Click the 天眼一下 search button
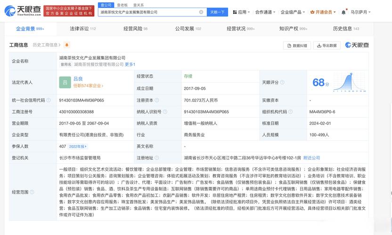 click(x=217, y=12)
